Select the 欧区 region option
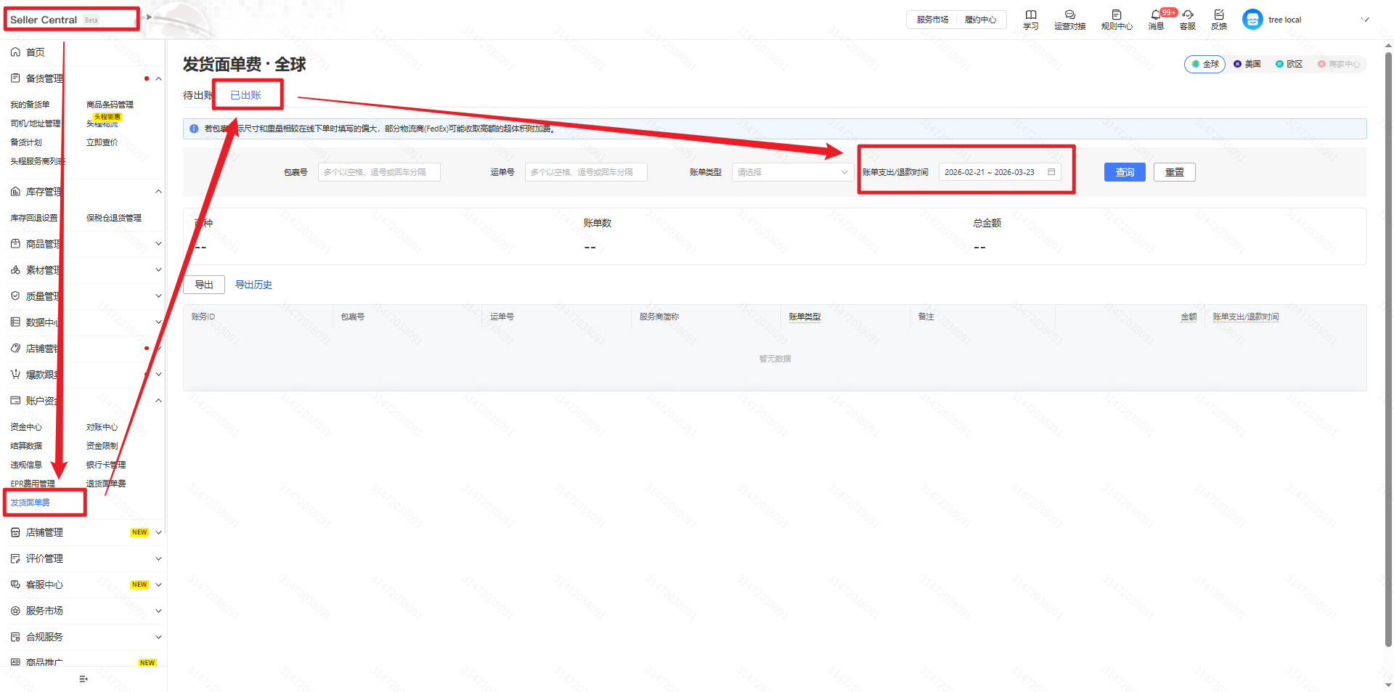Image resolution: width=1394 pixels, height=692 pixels. 1289,64
